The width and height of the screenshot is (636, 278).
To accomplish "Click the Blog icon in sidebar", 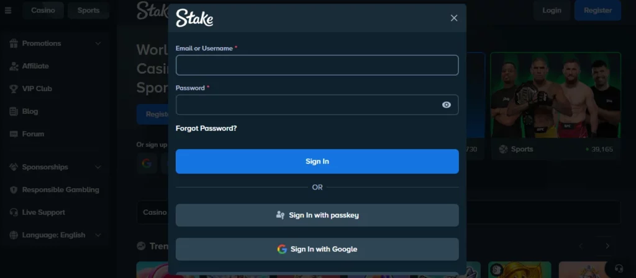I will point(13,111).
